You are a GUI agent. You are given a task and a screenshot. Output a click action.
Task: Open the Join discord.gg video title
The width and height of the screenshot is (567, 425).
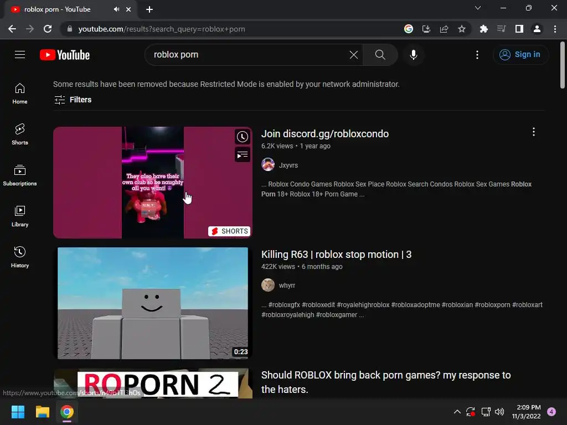coord(324,134)
